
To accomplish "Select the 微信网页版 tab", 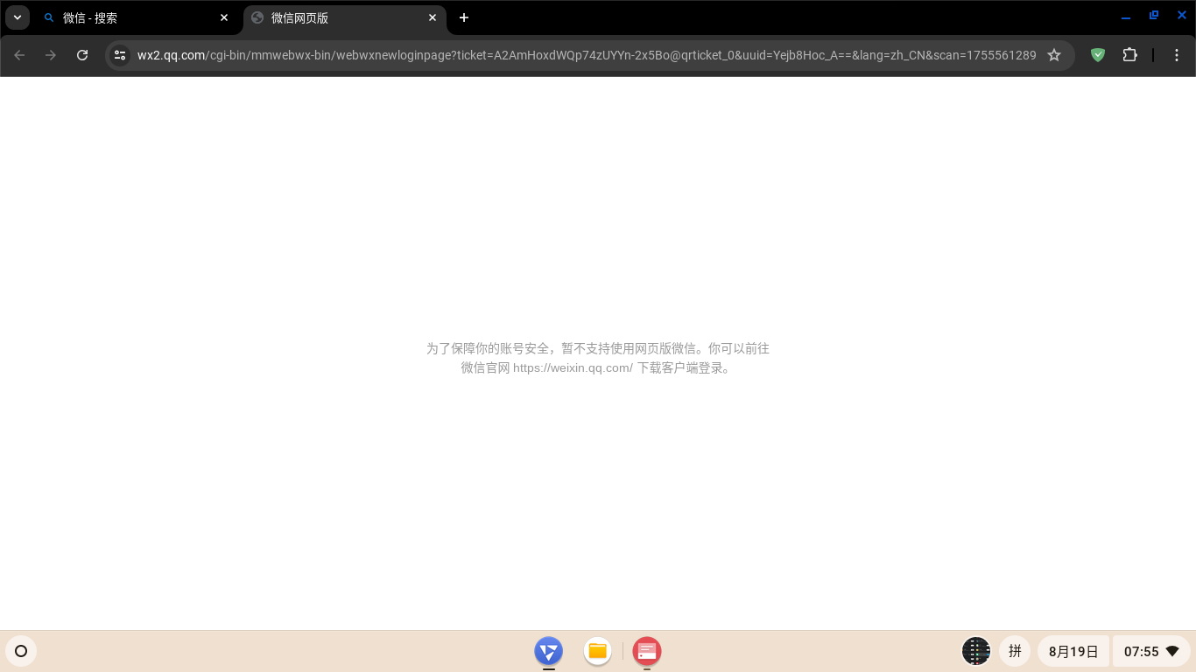I will click(344, 17).
